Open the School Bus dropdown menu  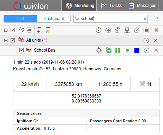146,51
